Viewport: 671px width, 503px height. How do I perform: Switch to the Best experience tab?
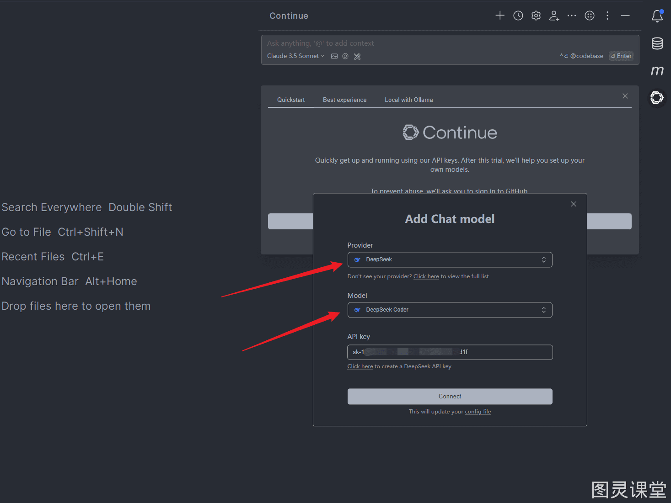[345, 100]
